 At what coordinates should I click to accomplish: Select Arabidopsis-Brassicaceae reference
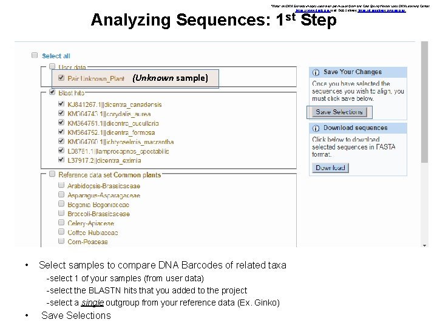(61, 186)
